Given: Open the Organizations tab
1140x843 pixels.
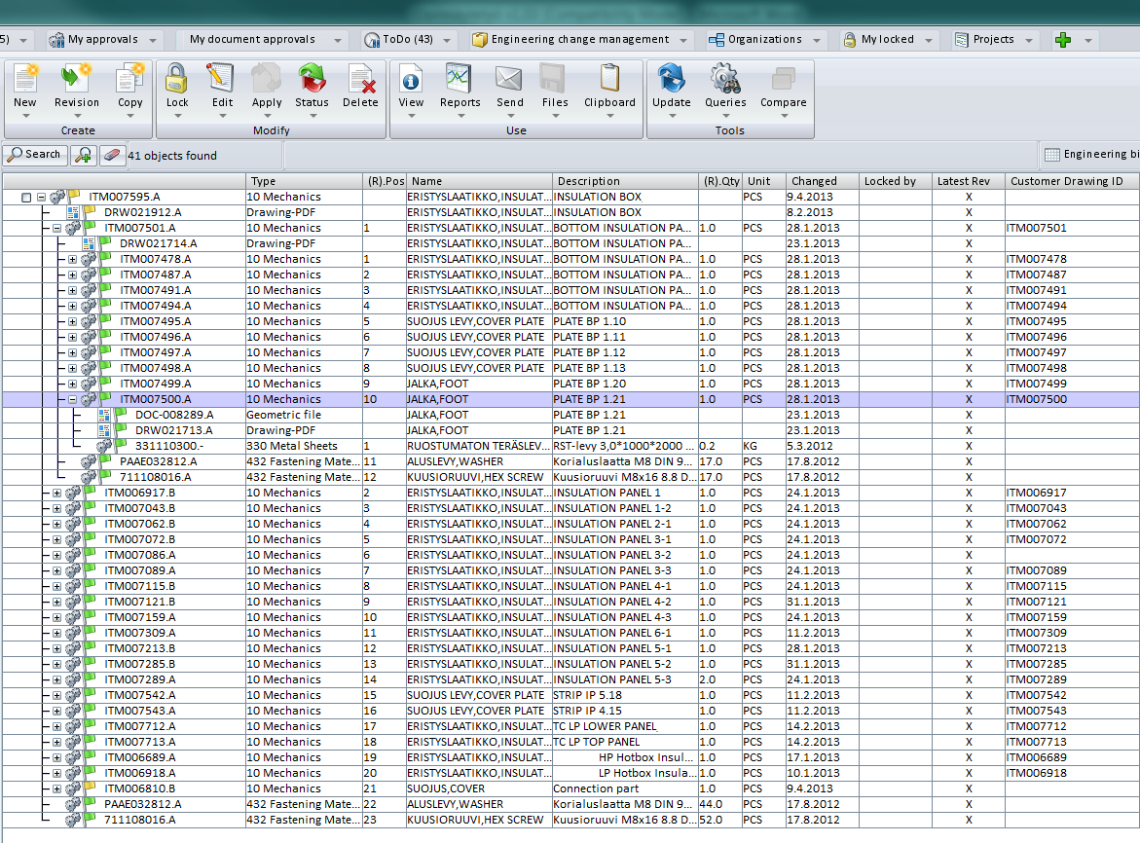Looking at the screenshot, I should coord(765,39).
